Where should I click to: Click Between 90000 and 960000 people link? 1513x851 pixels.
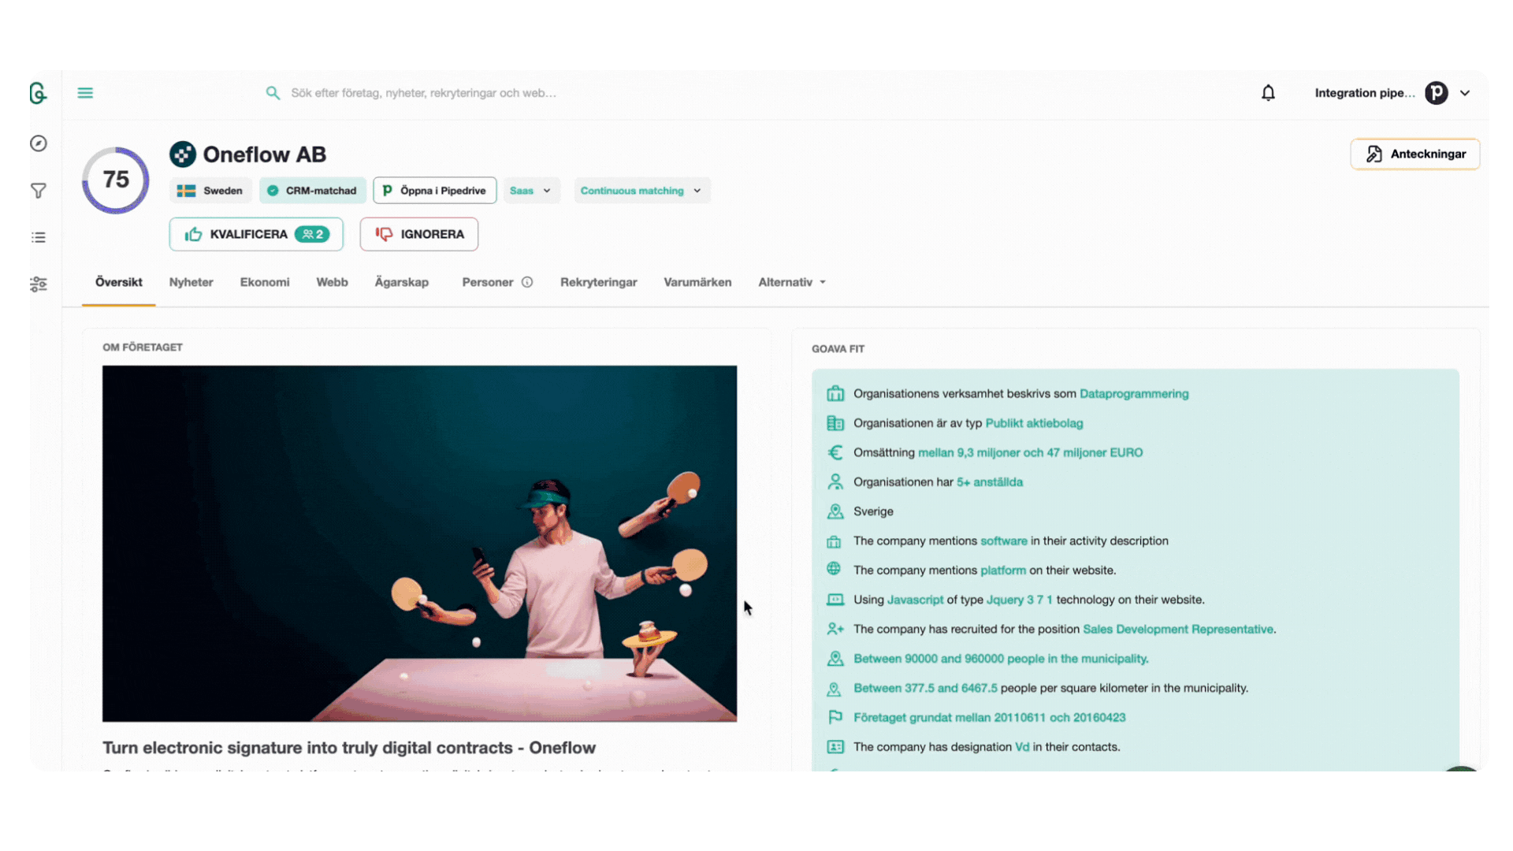pyautogui.click(x=1001, y=659)
